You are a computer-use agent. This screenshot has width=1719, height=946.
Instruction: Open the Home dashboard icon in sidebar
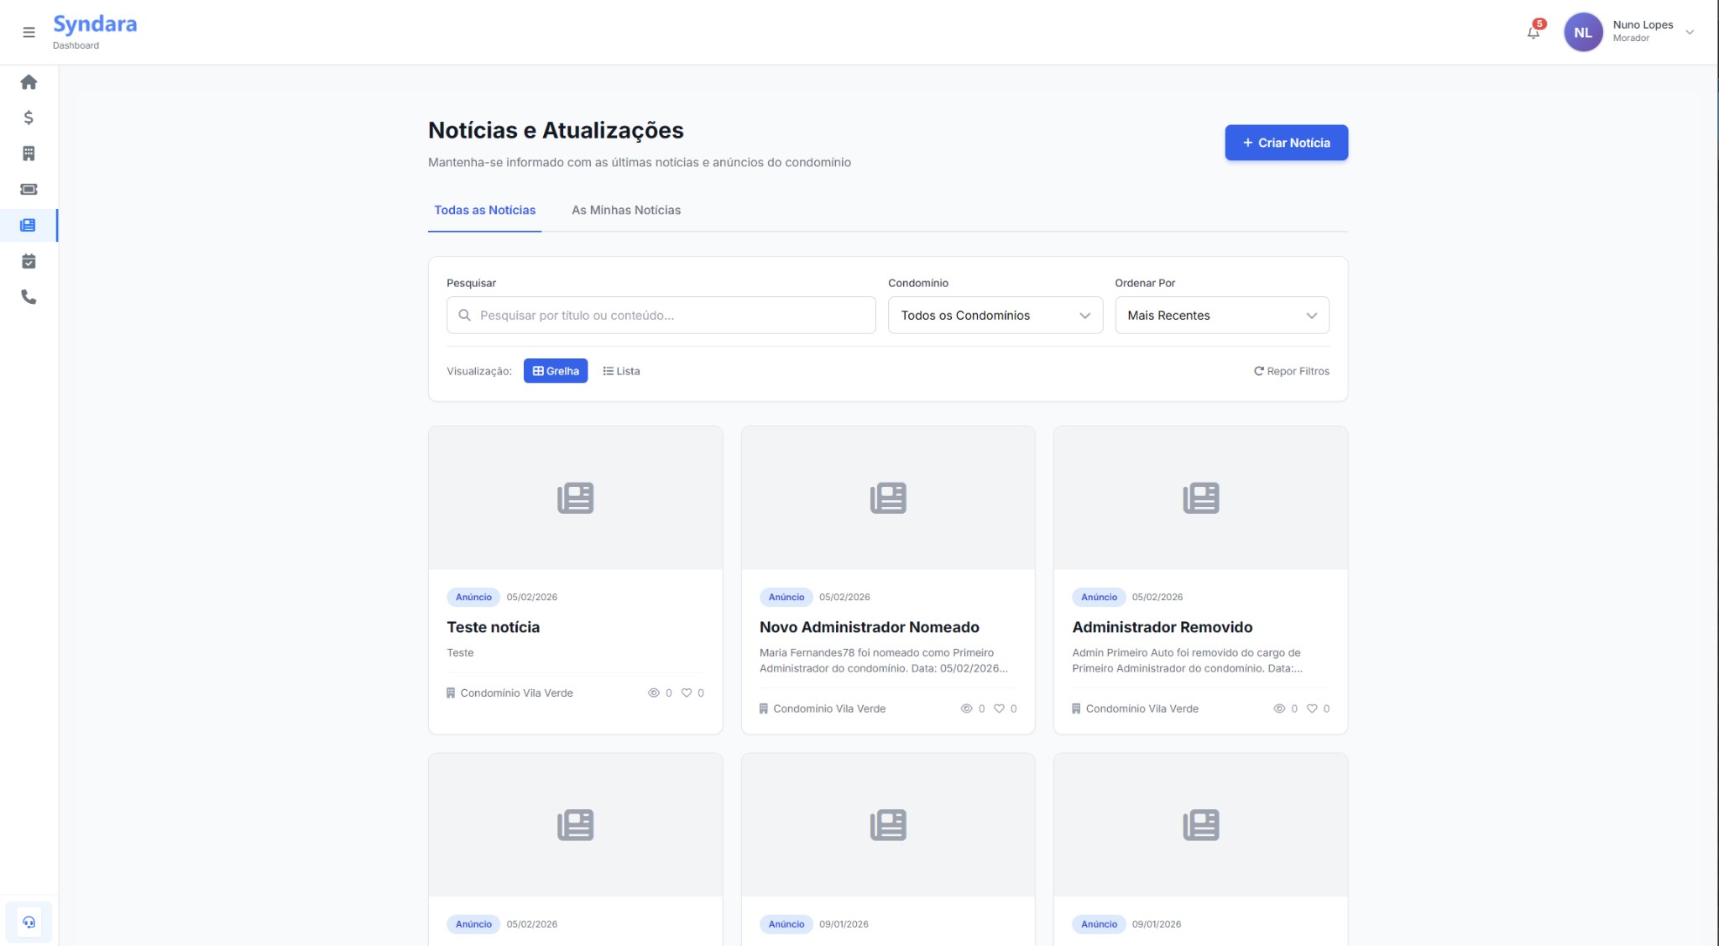[29, 81]
